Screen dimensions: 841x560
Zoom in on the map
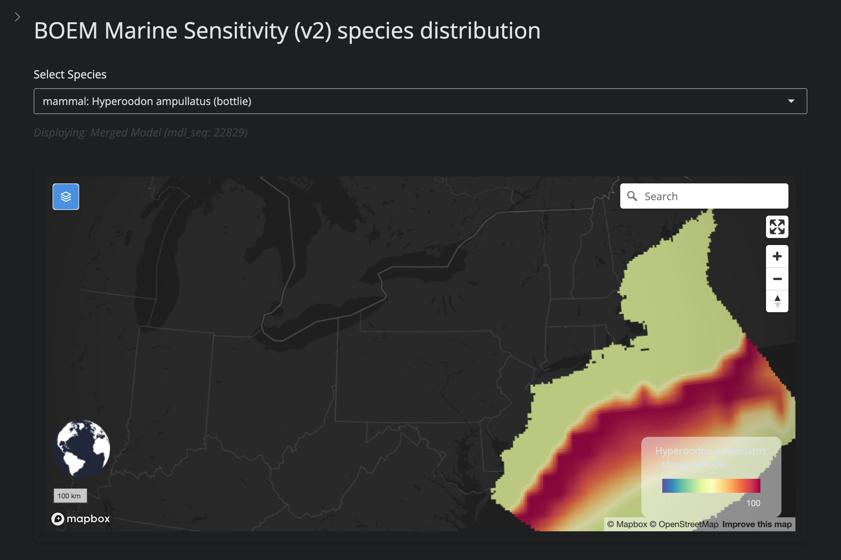[x=777, y=257]
